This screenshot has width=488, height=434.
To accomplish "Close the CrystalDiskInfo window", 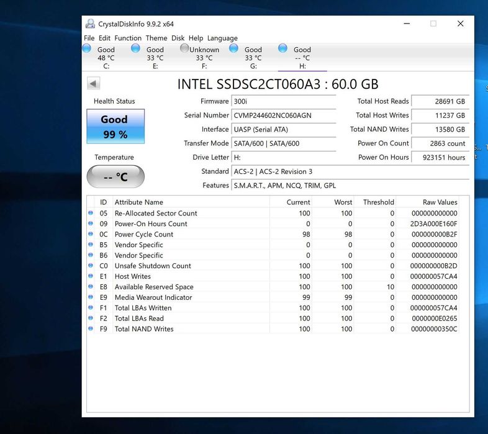I will pos(461,24).
